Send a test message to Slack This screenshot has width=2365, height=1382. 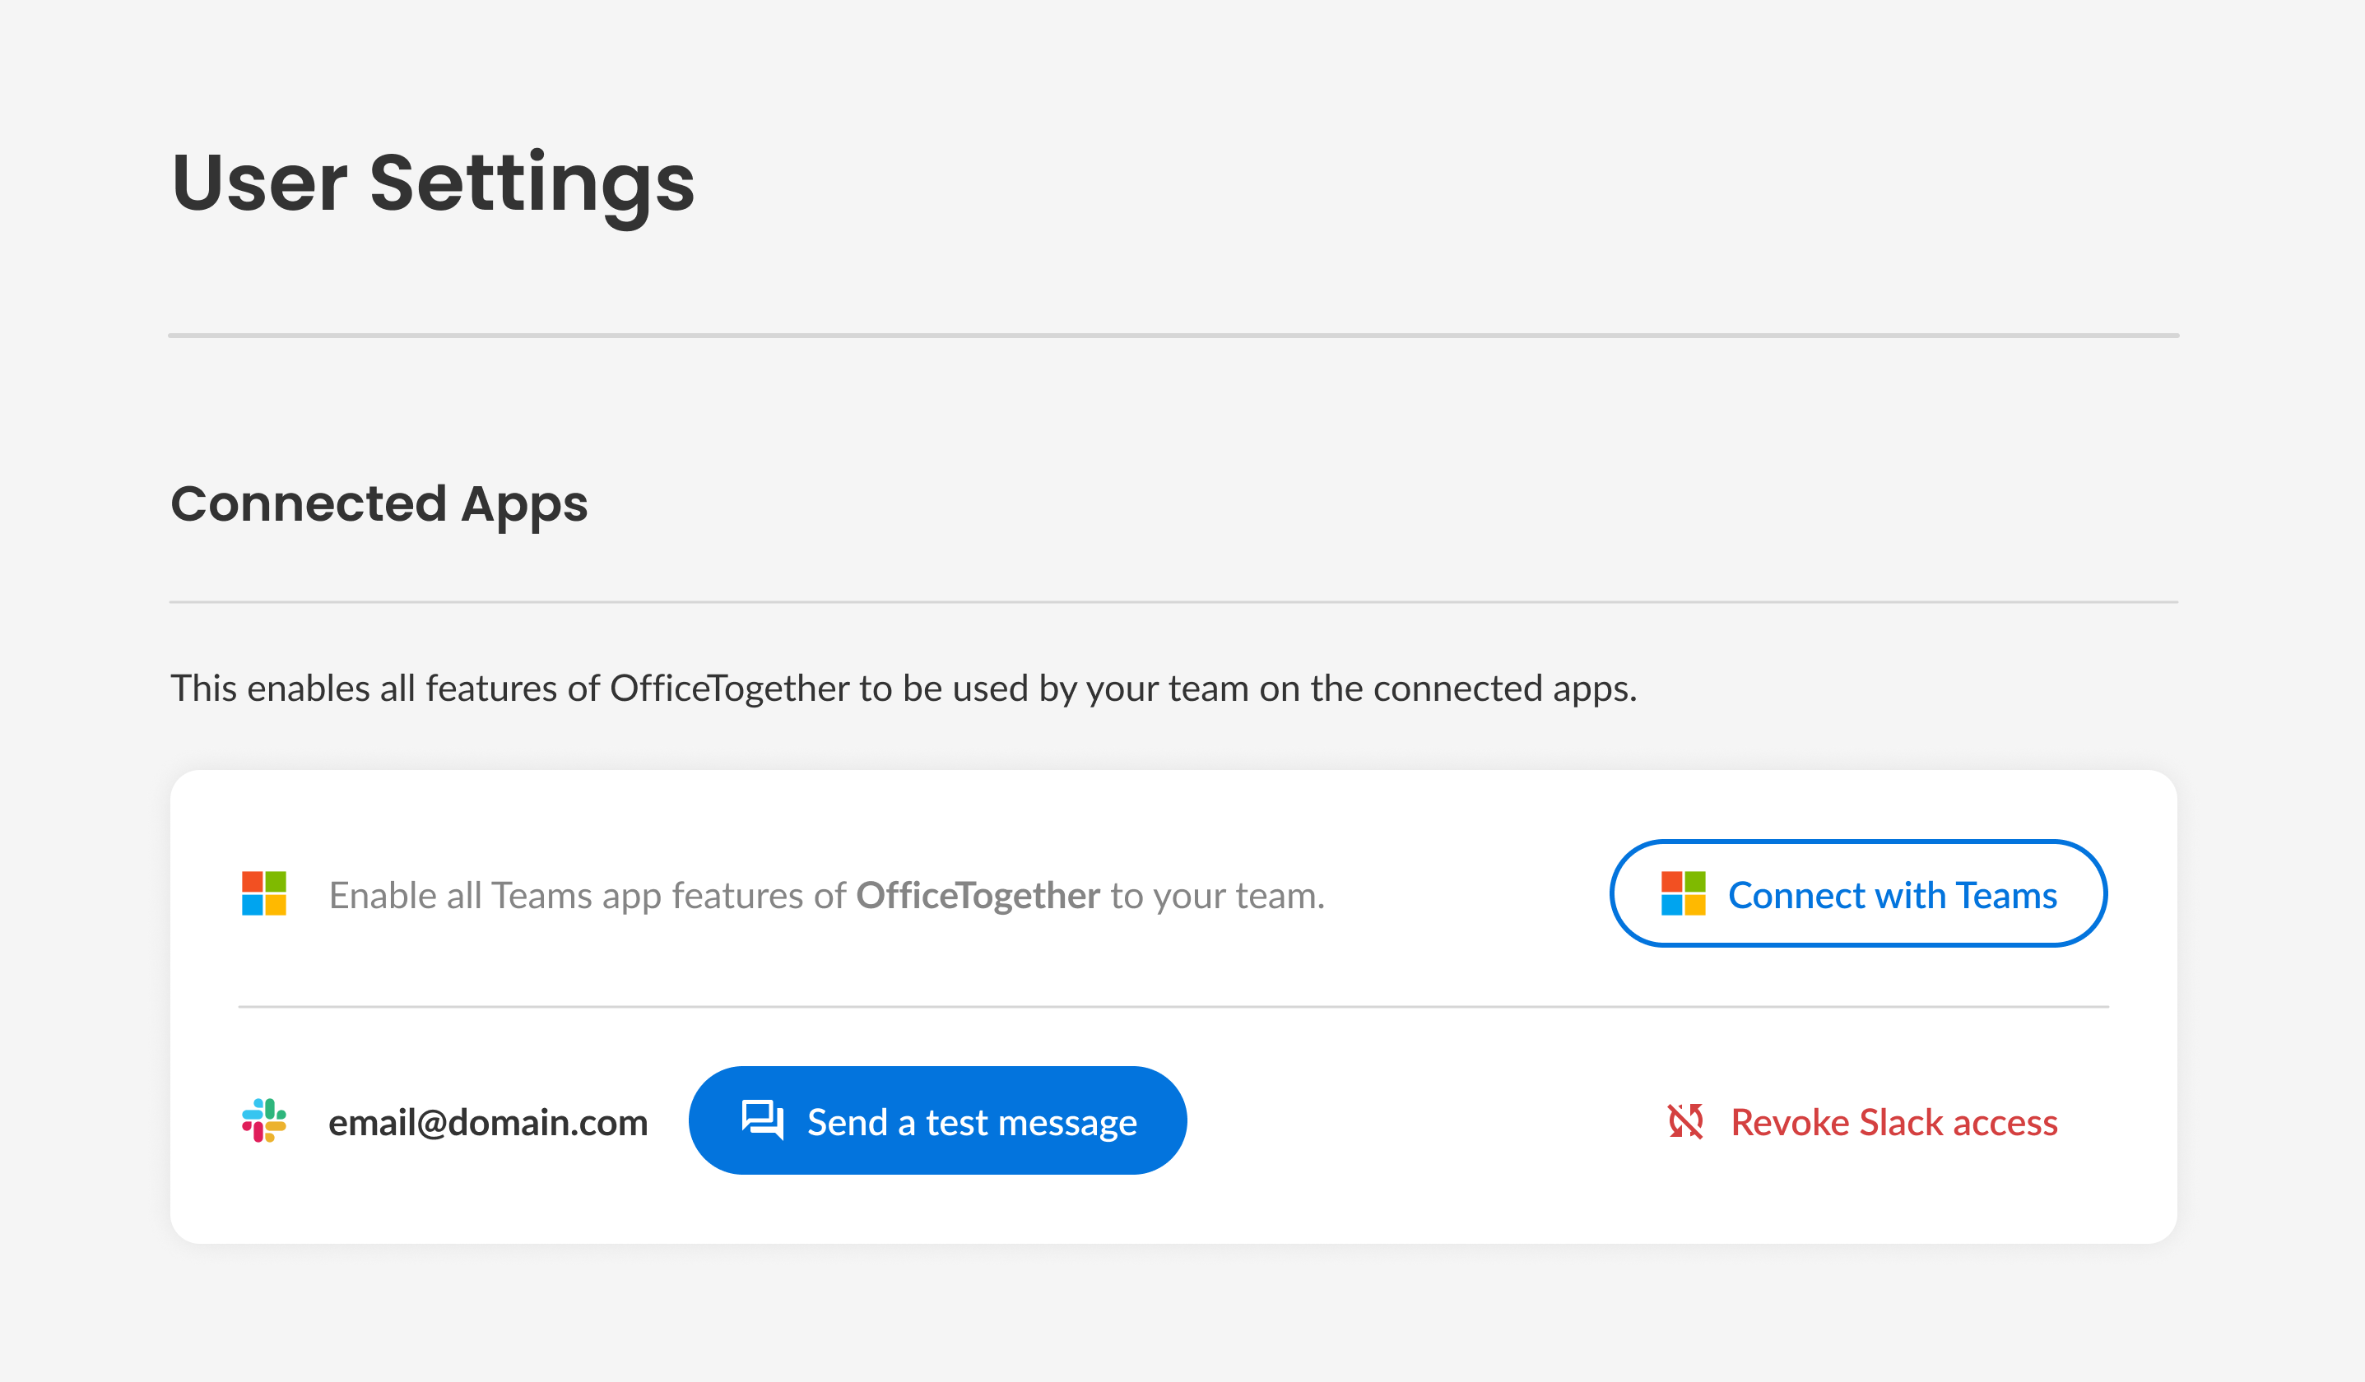[x=937, y=1120]
